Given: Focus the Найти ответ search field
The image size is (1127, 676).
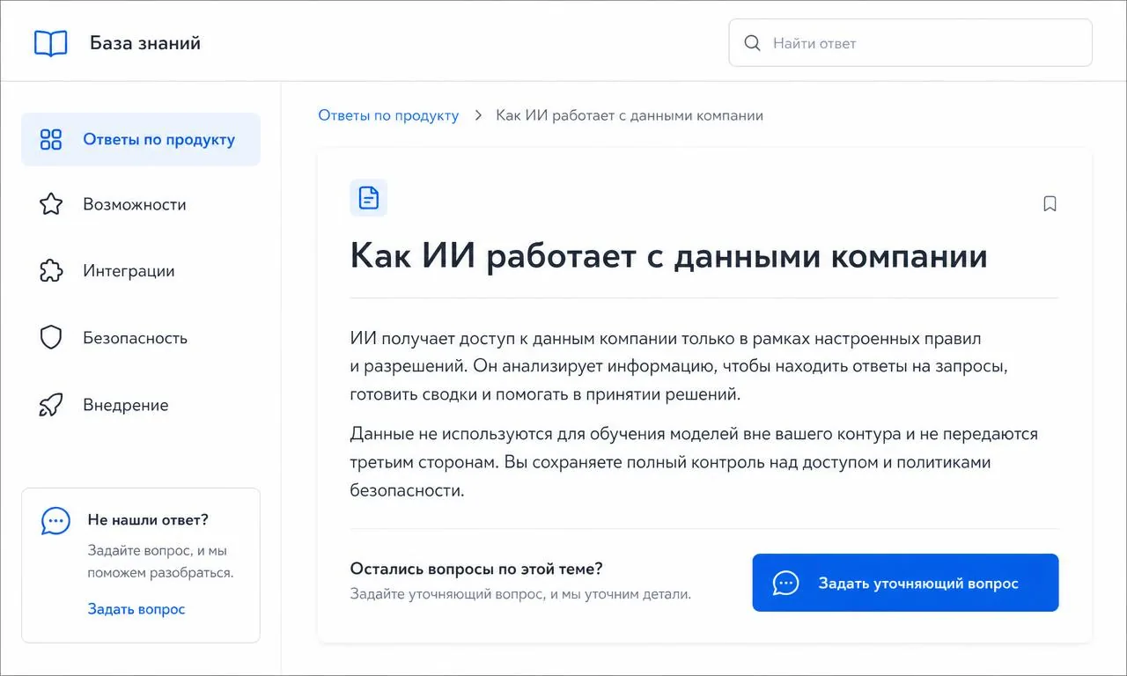Looking at the screenshot, I should click(910, 43).
